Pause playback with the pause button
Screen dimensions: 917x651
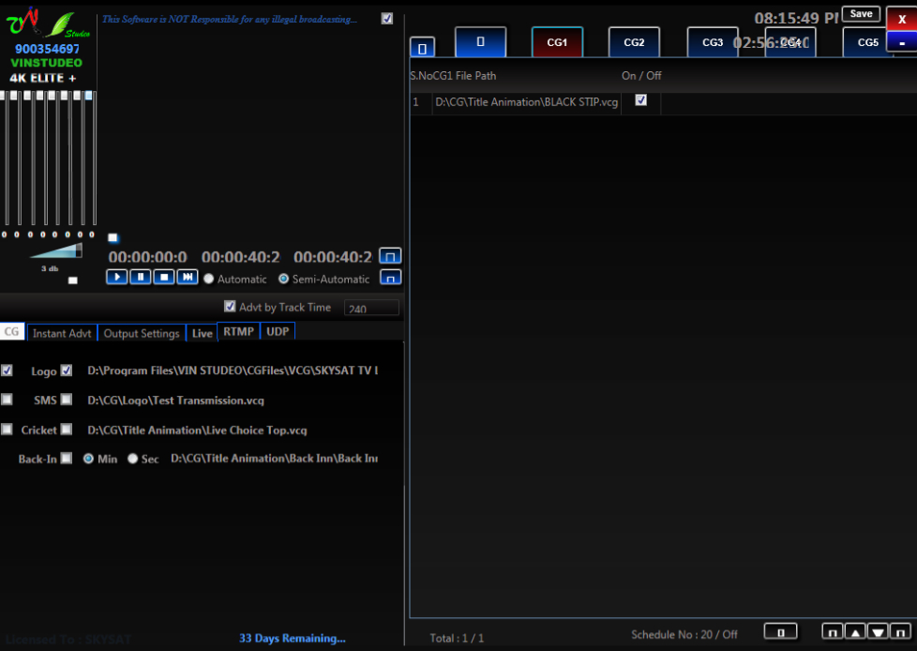[141, 277]
